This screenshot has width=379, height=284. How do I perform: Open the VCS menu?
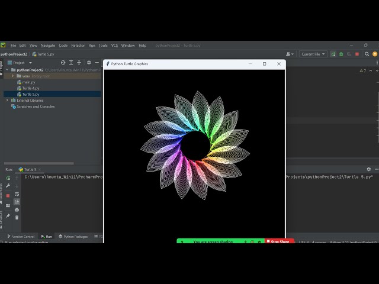114,46
